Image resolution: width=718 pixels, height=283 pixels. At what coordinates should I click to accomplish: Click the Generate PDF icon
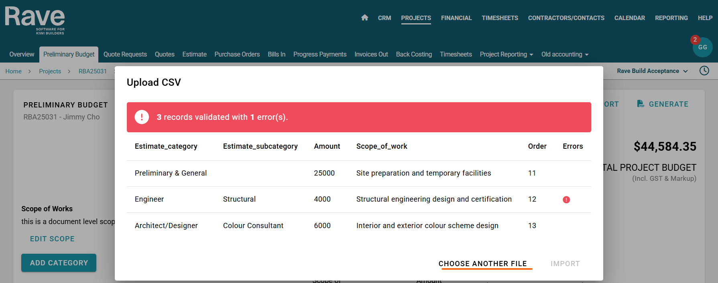click(641, 104)
